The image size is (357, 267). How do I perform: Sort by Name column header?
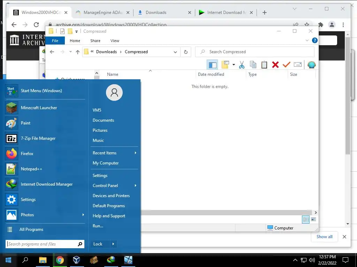(x=113, y=74)
